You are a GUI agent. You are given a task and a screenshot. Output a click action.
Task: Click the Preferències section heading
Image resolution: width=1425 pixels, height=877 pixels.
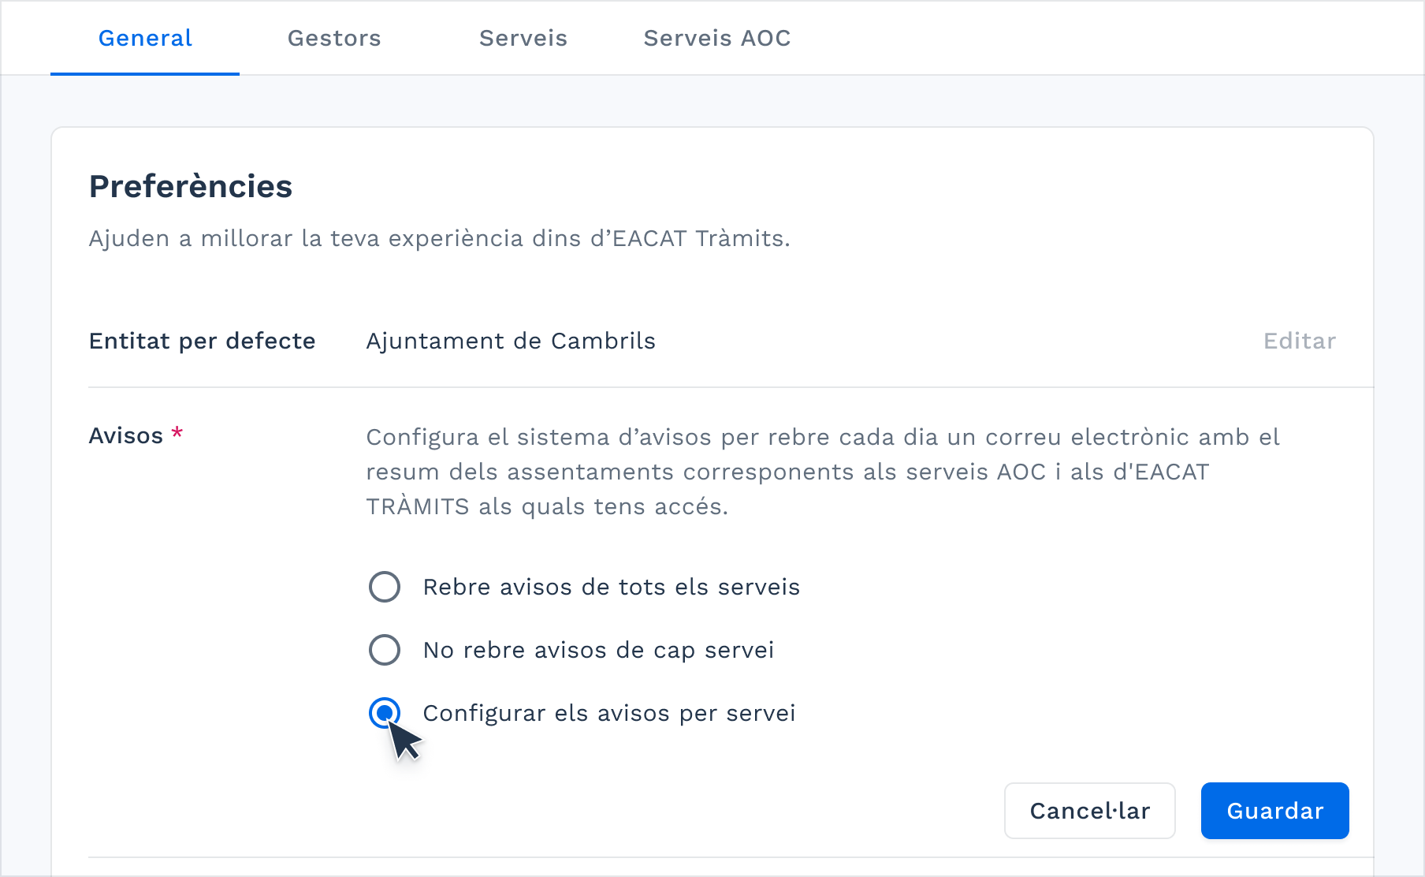tap(190, 185)
